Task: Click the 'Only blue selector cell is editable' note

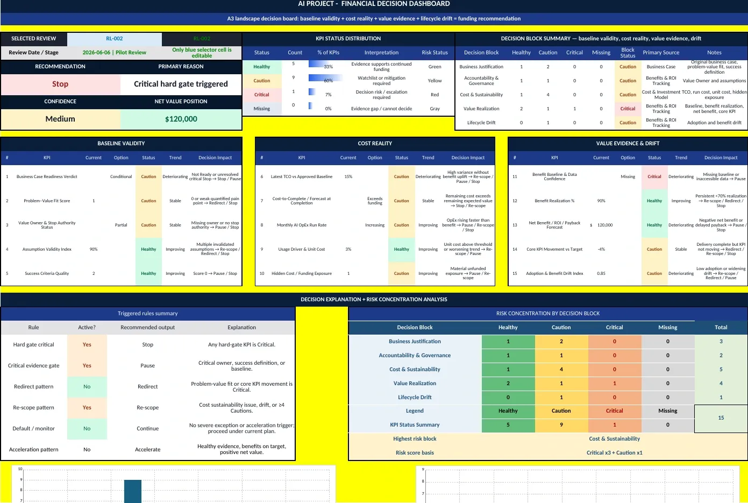Action: click(202, 53)
